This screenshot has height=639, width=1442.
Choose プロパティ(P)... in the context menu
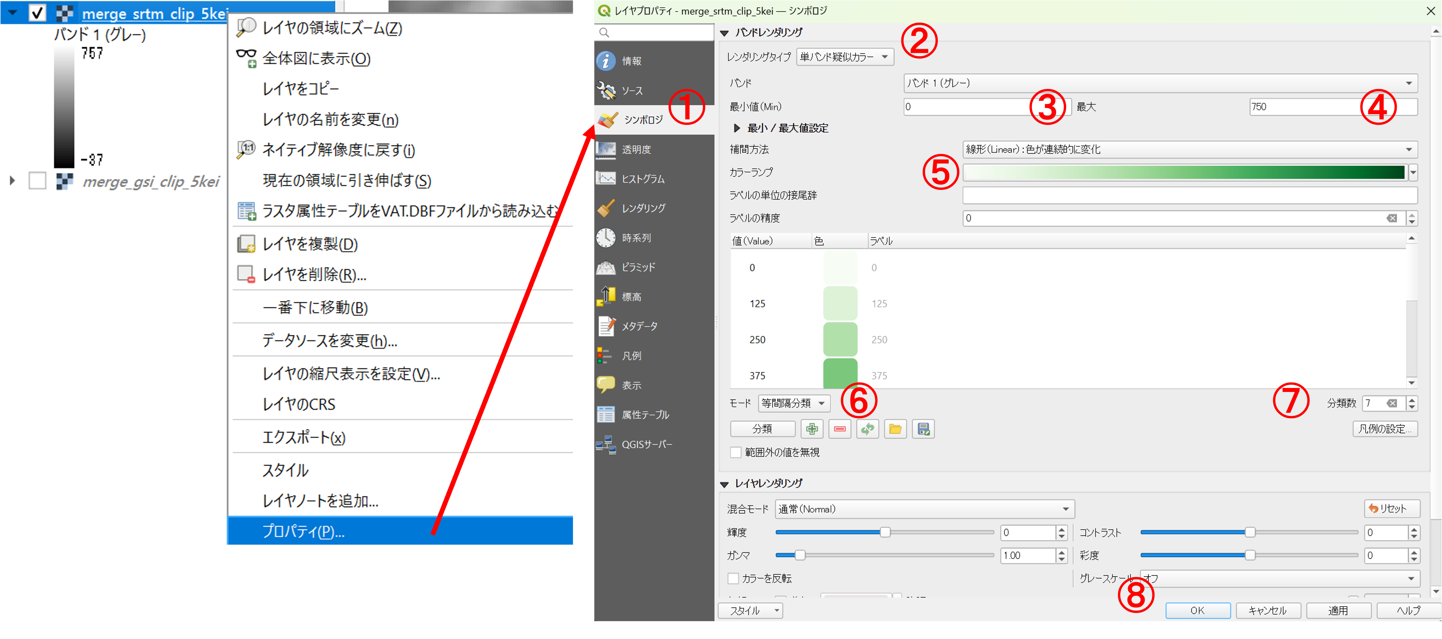point(303,531)
